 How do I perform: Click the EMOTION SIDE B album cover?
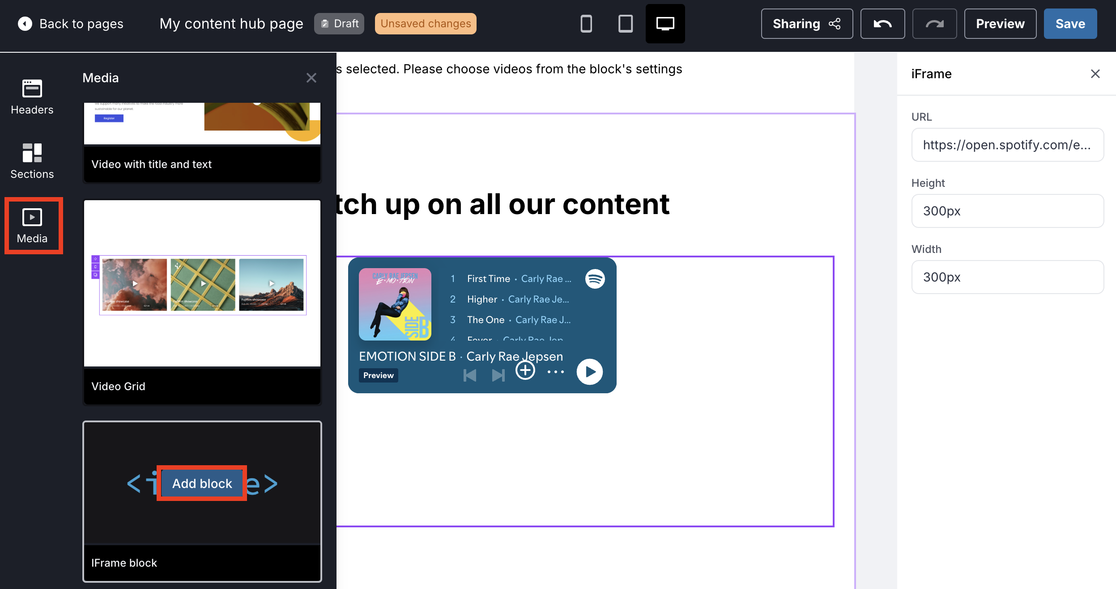pyautogui.click(x=395, y=304)
